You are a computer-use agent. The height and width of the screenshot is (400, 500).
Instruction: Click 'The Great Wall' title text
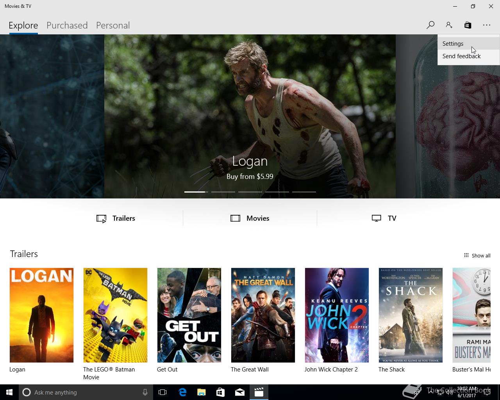[250, 370]
